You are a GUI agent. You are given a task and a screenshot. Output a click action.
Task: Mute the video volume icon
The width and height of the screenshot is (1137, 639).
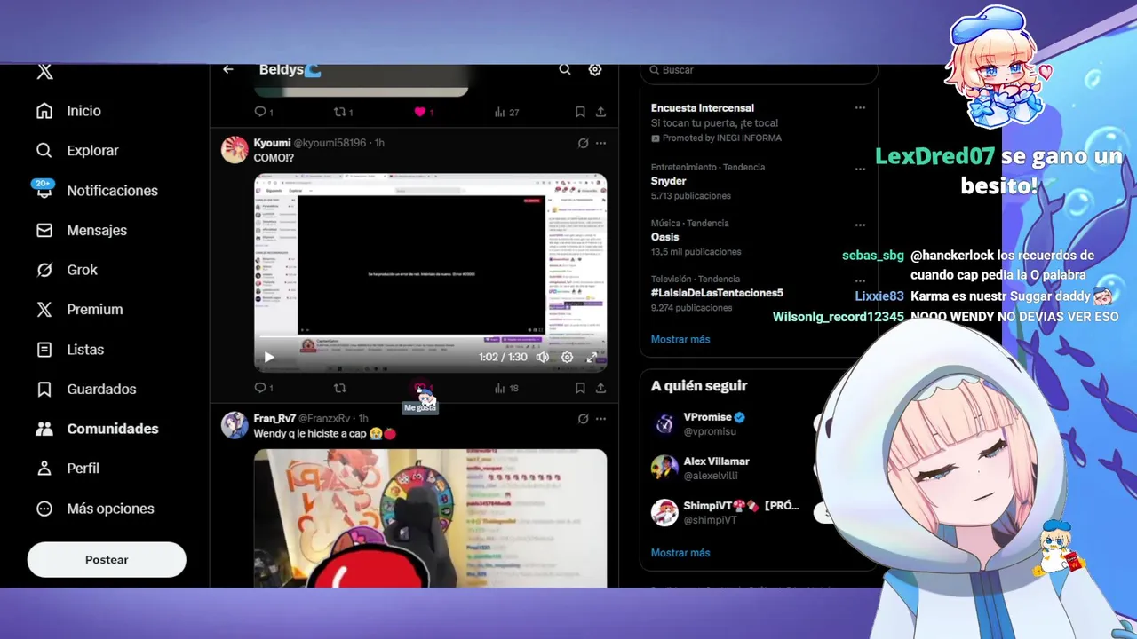(542, 357)
